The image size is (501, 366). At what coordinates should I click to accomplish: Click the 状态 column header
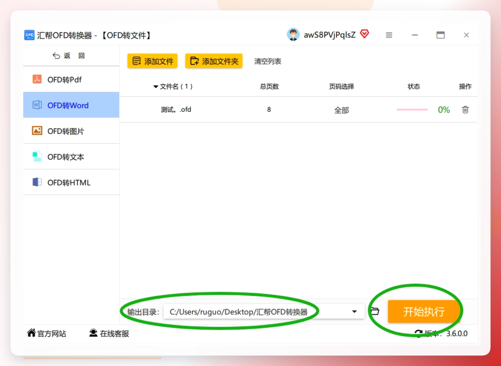click(x=414, y=86)
